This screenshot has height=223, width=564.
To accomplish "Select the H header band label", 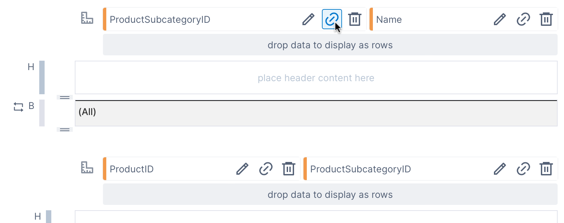I will click(x=31, y=67).
